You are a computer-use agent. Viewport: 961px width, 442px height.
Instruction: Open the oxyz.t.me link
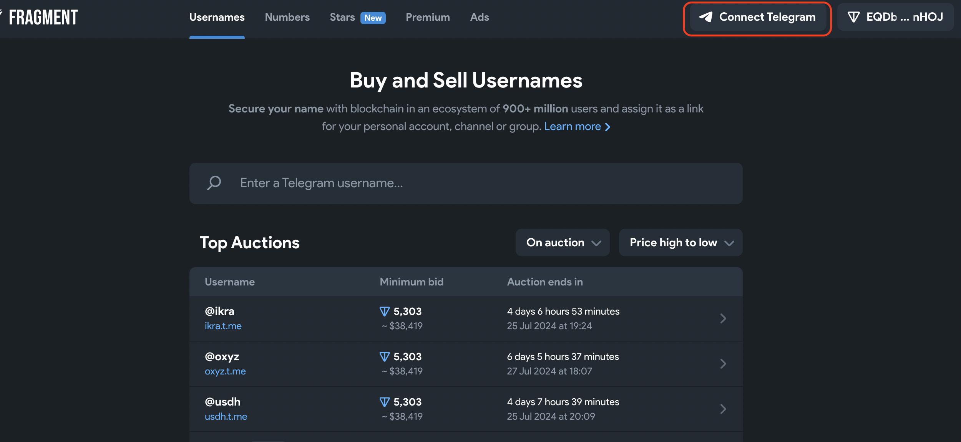pyautogui.click(x=225, y=371)
